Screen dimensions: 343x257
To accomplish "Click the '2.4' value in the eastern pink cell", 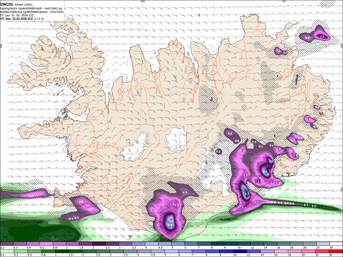I will (x=295, y=155).
